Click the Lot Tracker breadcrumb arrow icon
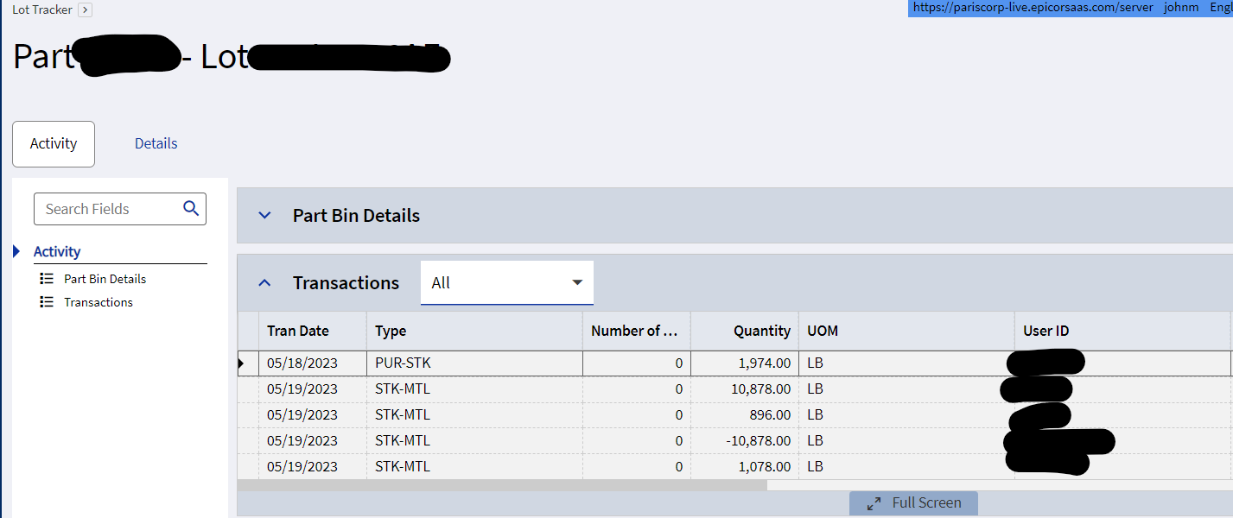 (85, 10)
